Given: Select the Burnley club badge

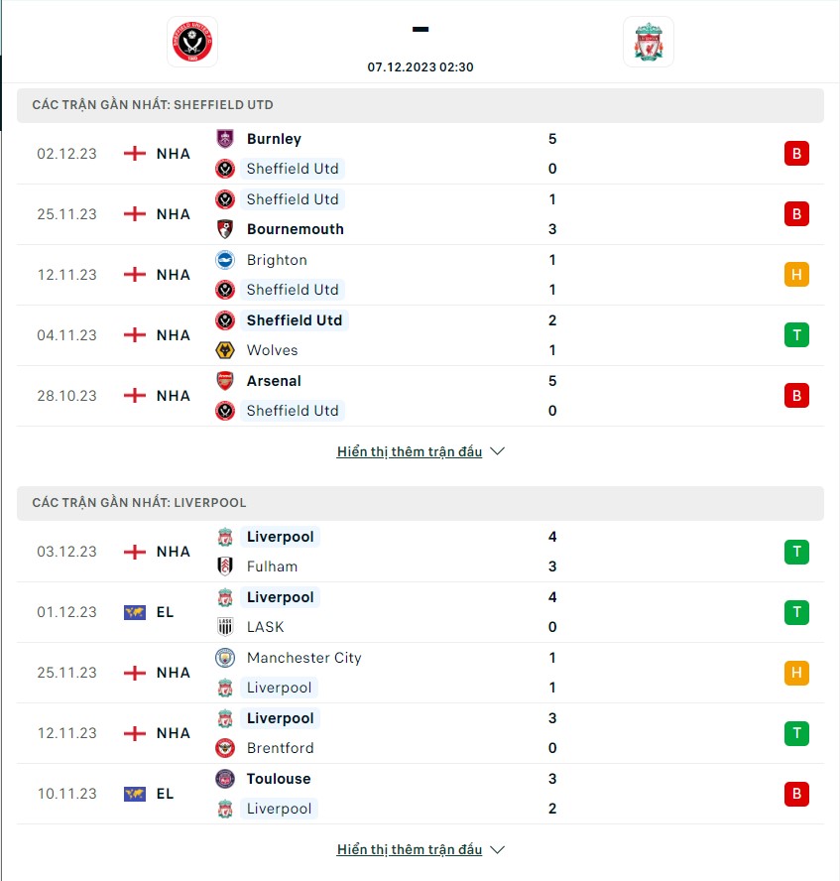Looking at the screenshot, I should coord(224,139).
